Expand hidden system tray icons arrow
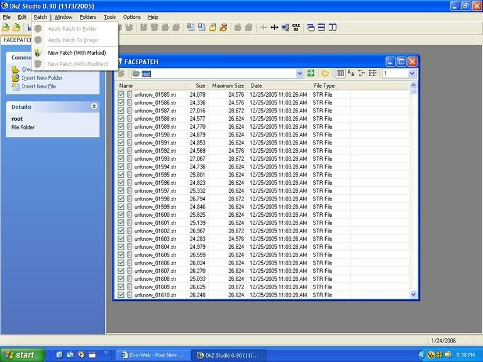Screen dimensions: 483x362 click(421, 355)
